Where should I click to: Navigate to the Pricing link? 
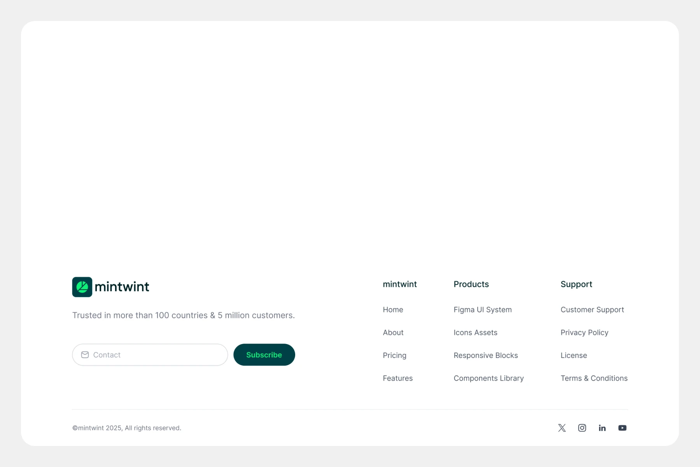[x=394, y=355]
